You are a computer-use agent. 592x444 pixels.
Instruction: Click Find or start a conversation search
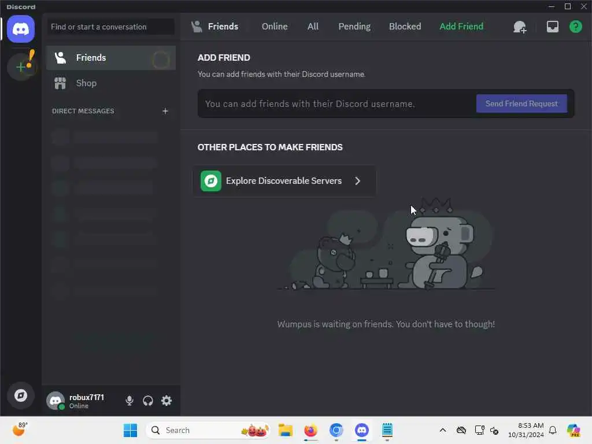(111, 27)
